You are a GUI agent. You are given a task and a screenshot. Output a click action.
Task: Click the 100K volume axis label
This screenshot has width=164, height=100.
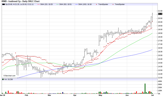160,90
